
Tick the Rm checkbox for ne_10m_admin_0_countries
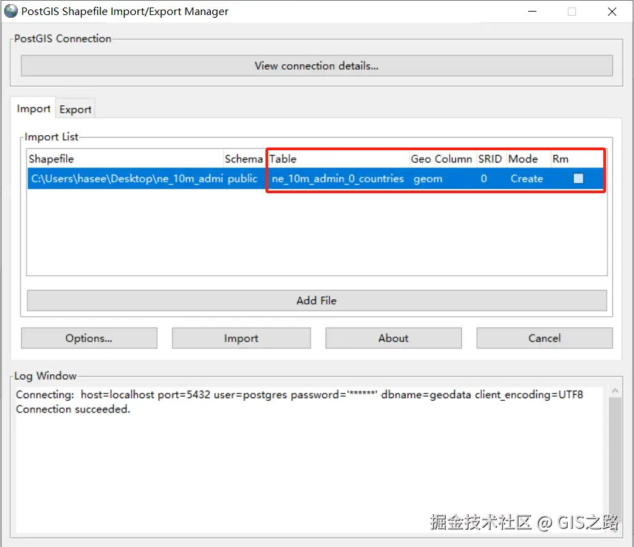578,178
